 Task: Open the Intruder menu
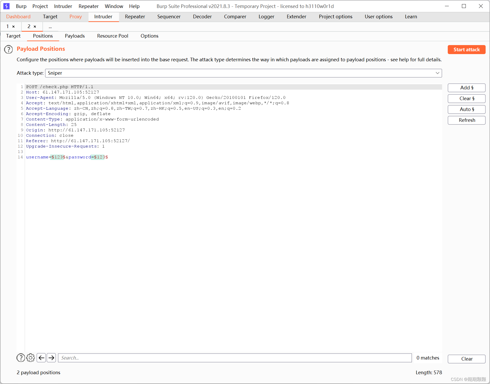click(63, 6)
